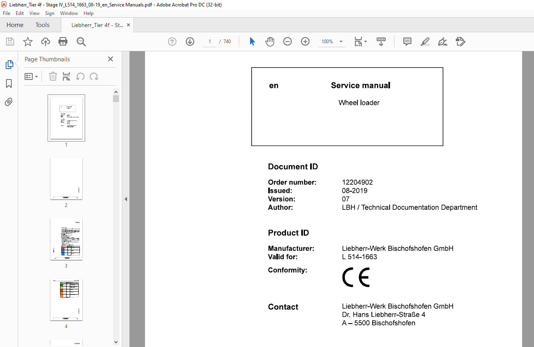
Task: Click the order number 12204902
Action: pyautogui.click(x=357, y=182)
